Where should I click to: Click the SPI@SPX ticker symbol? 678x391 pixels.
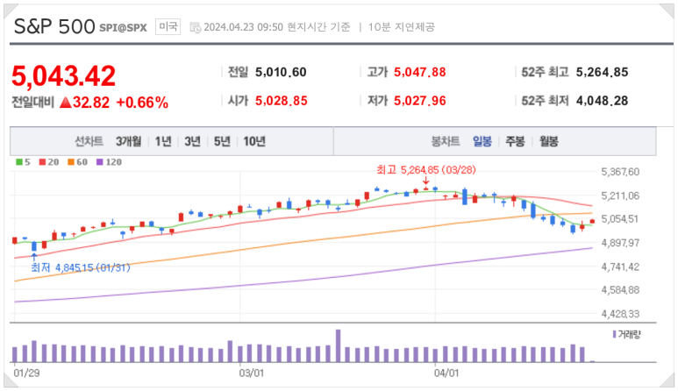[x=124, y=28]
